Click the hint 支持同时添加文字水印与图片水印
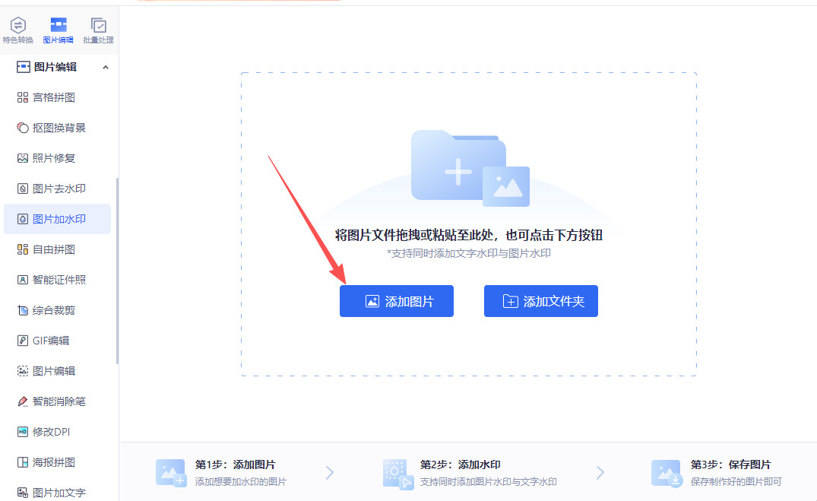 (x=469, y=253)
